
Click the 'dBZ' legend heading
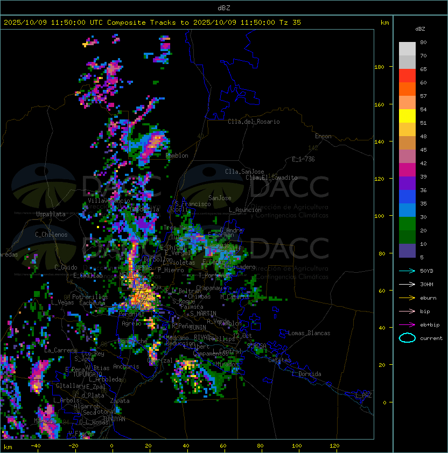click(420, 29)
